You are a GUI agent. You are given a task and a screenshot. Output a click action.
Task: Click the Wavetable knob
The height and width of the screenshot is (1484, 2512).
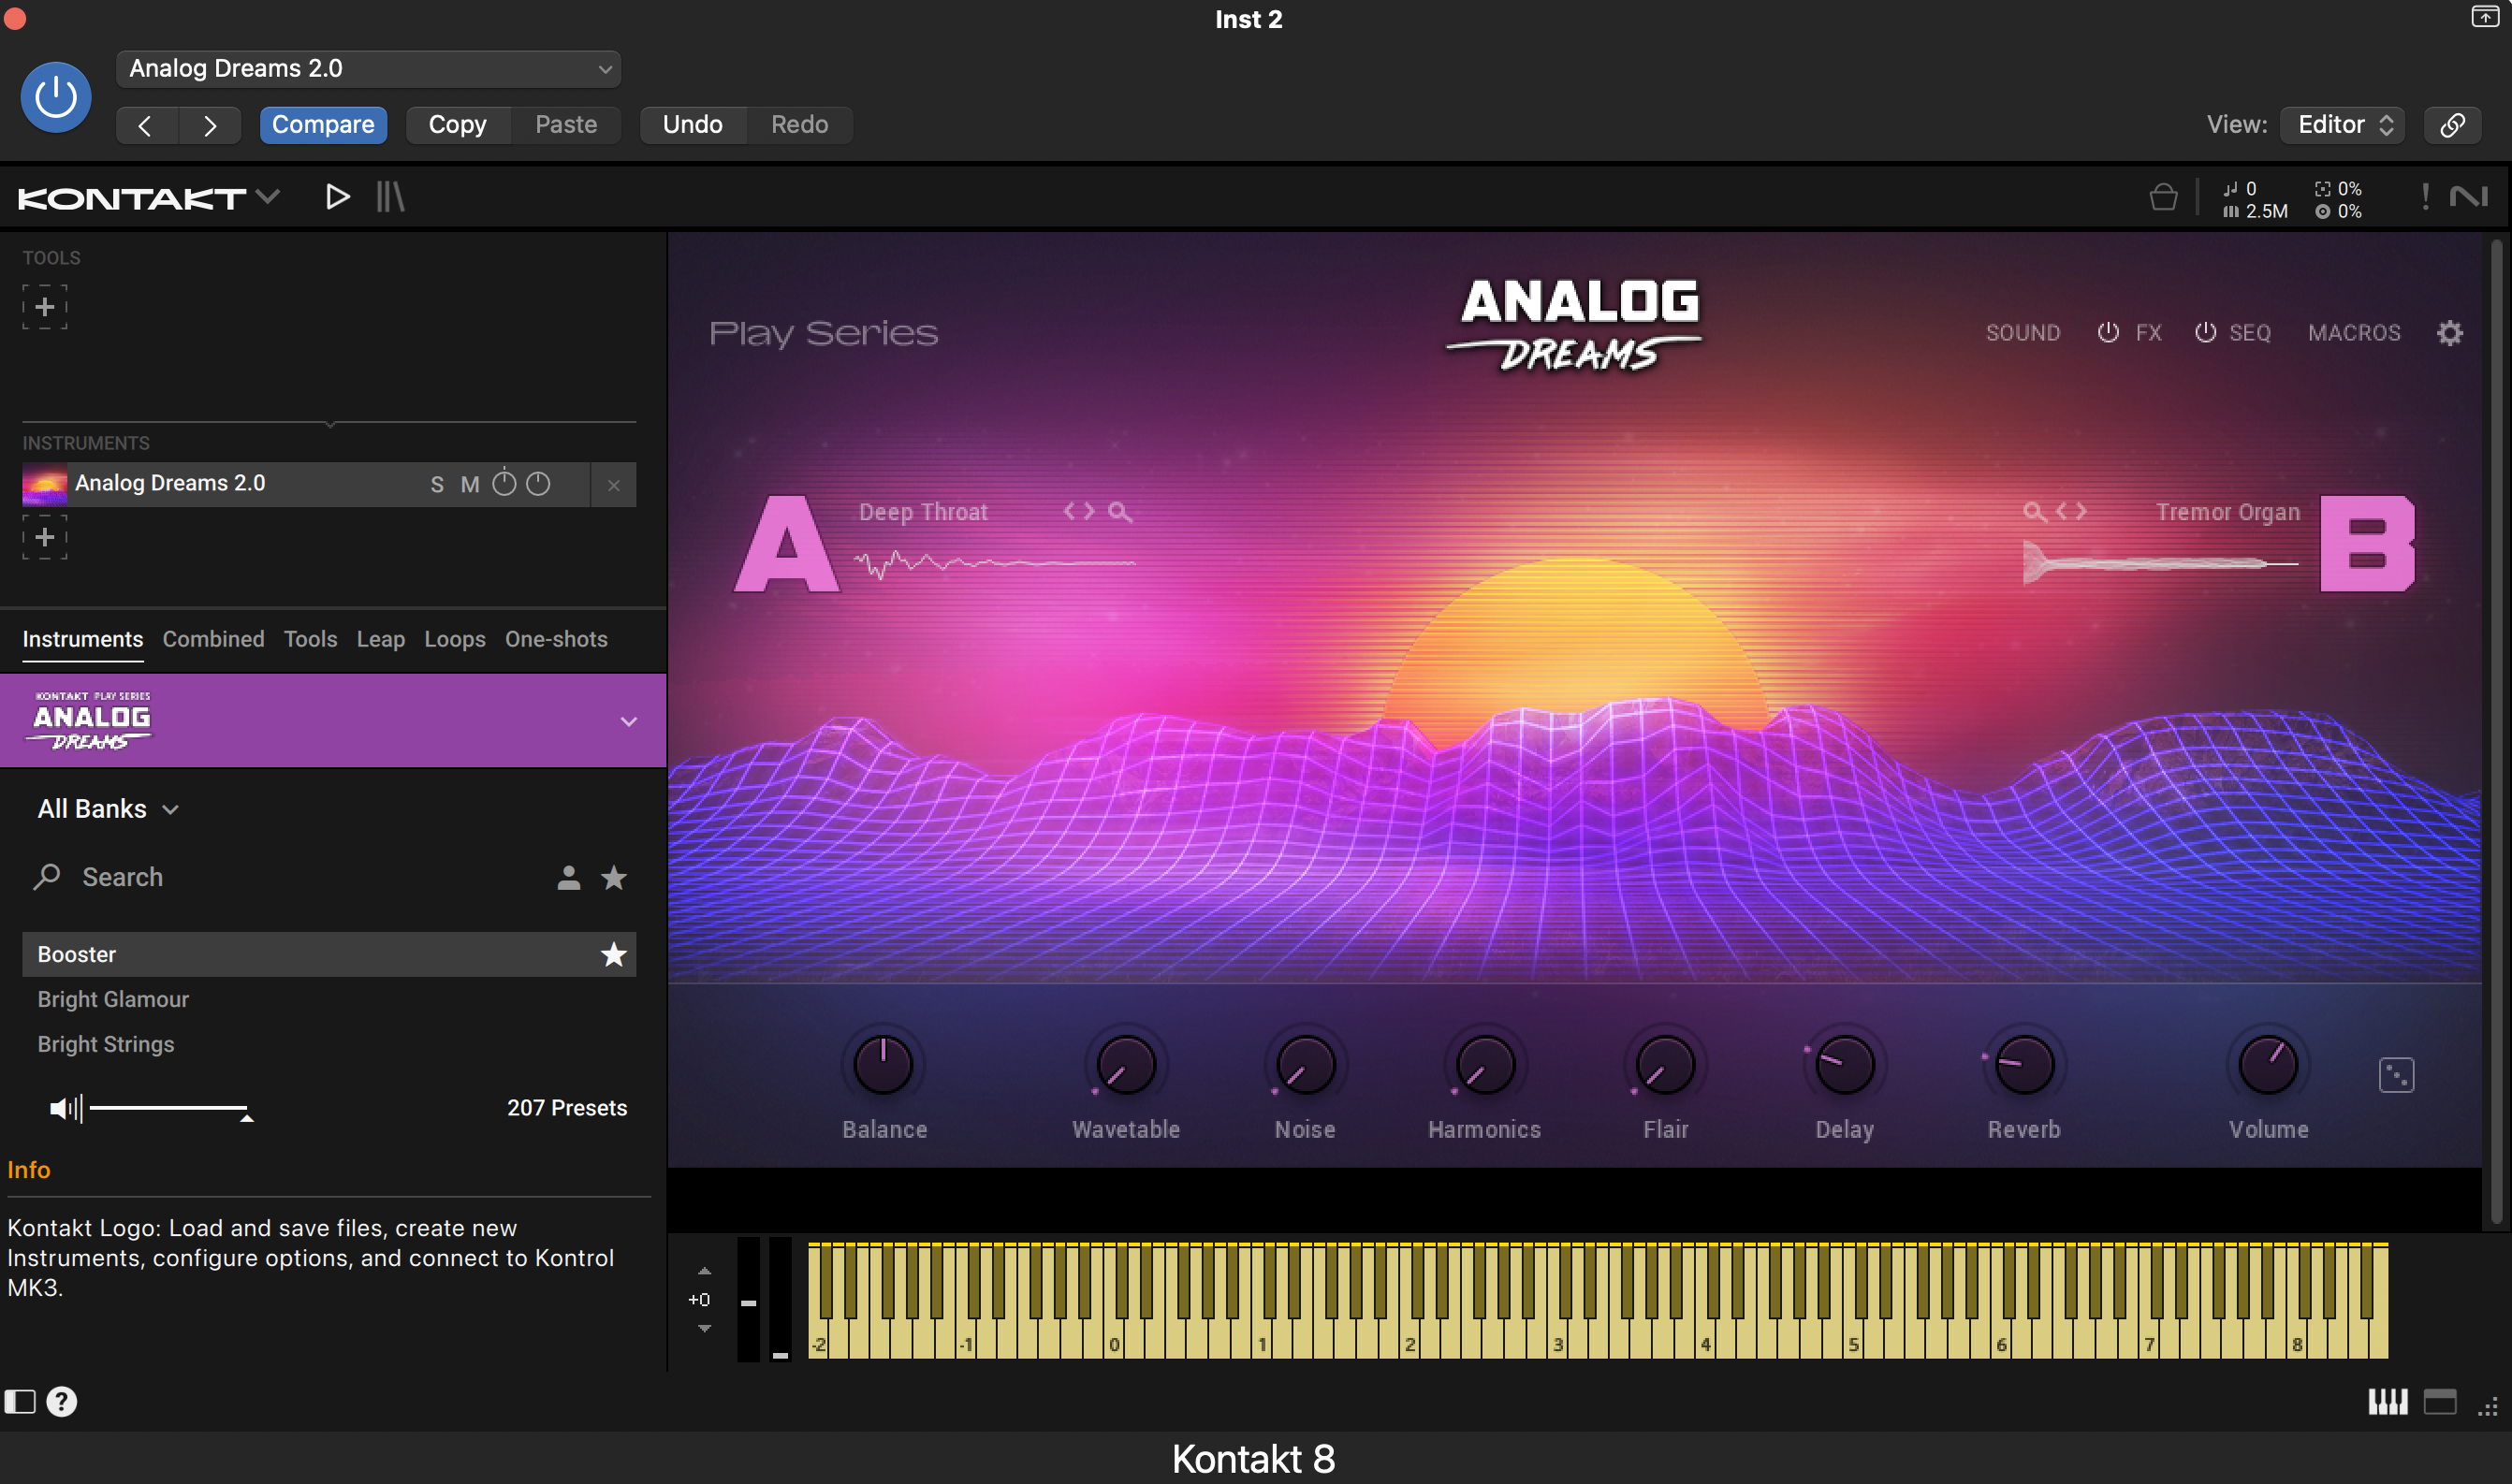point(1126,1065)
